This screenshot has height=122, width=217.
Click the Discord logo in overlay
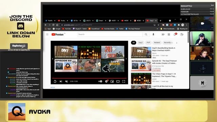(x=21, y=26)
